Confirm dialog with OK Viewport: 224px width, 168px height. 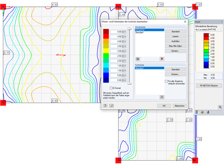[x=164, y=106]
